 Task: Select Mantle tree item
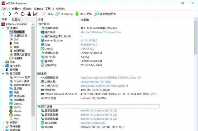pos(16,111)
